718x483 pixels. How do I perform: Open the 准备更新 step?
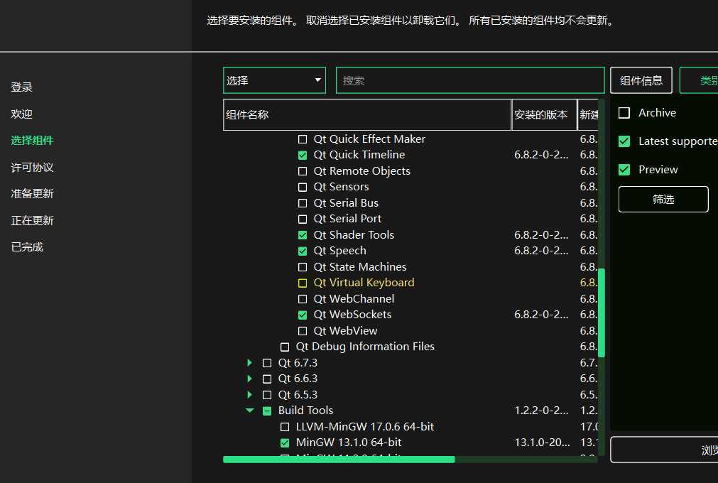click(x=32, y=194)
